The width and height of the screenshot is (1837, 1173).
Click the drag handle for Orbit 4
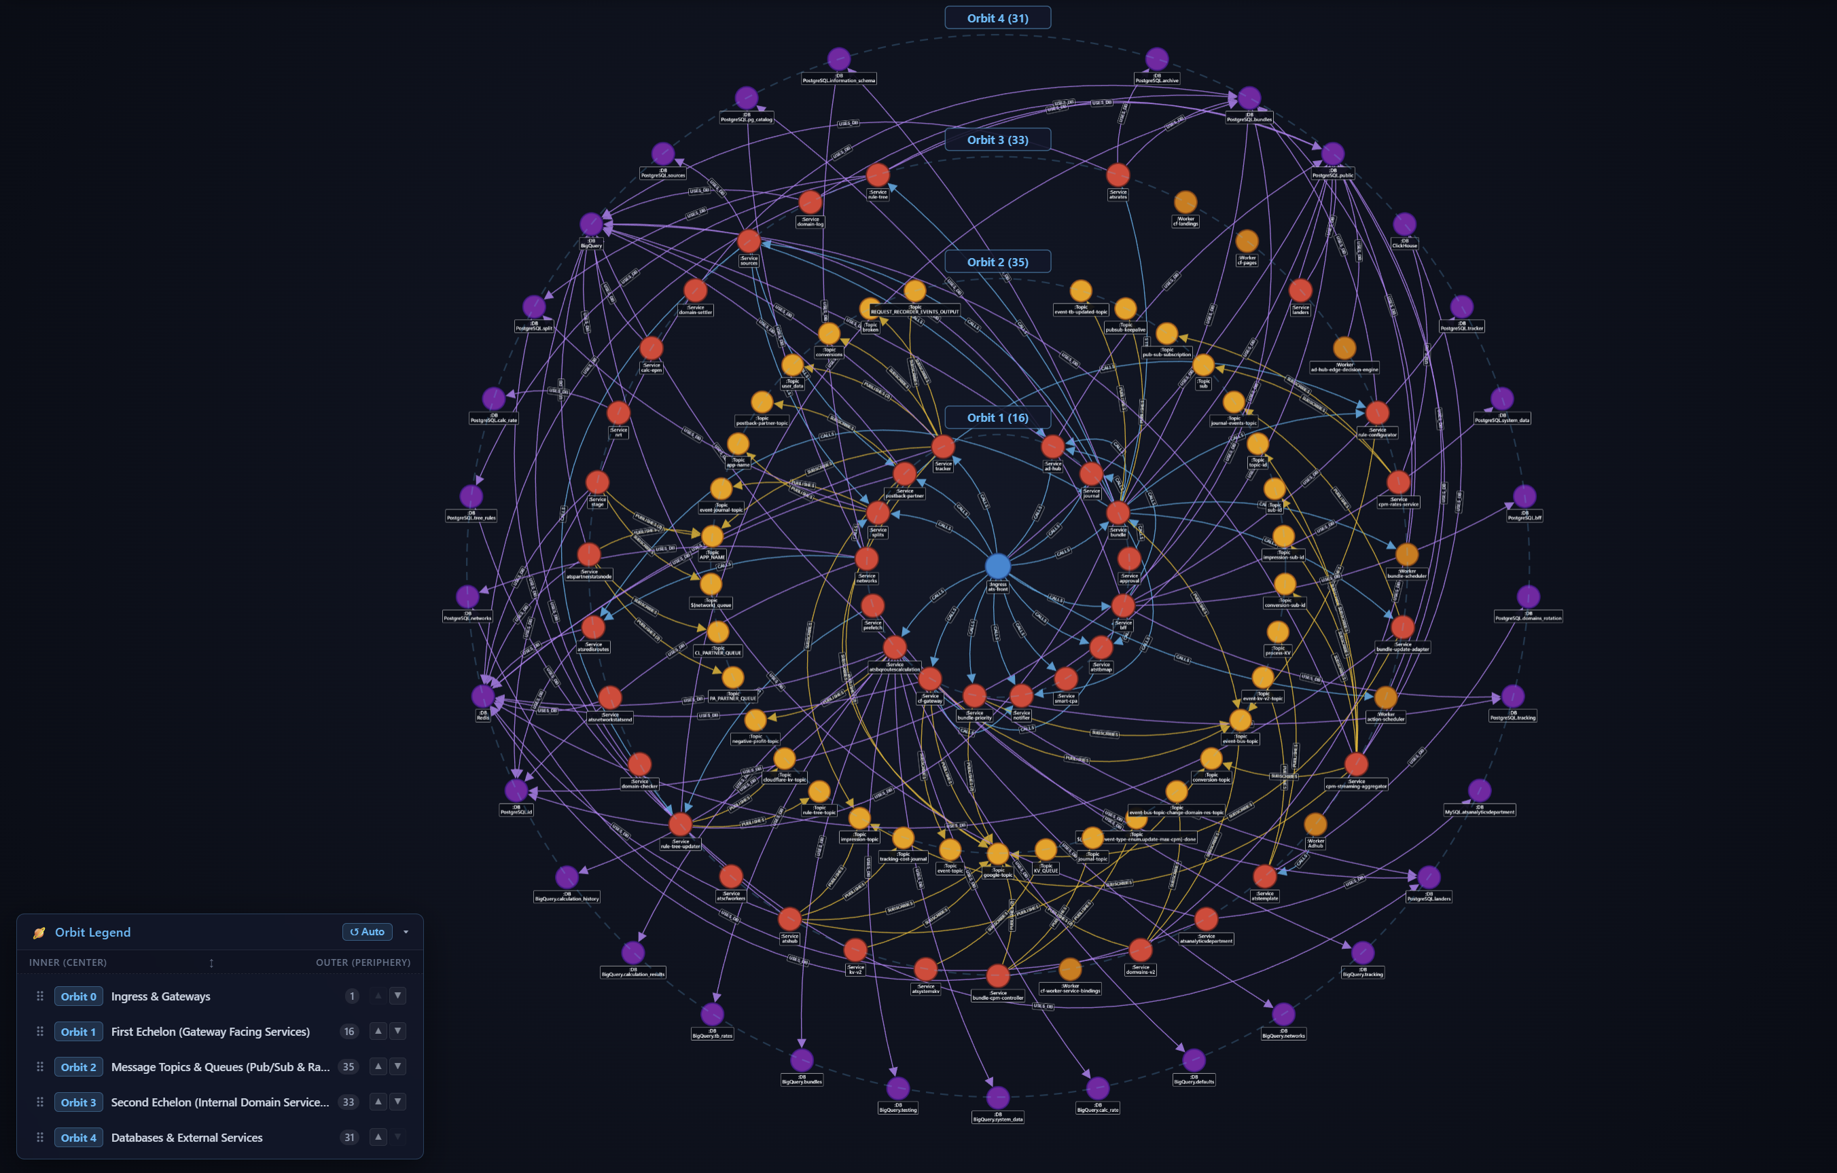pos(39,1137)
